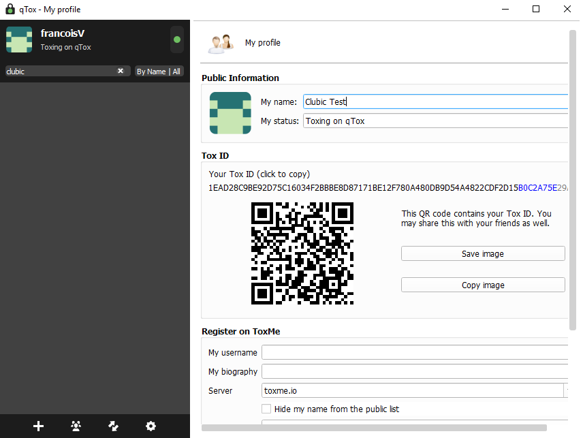Open the By Name | All filter dropdown

point(159,72)
